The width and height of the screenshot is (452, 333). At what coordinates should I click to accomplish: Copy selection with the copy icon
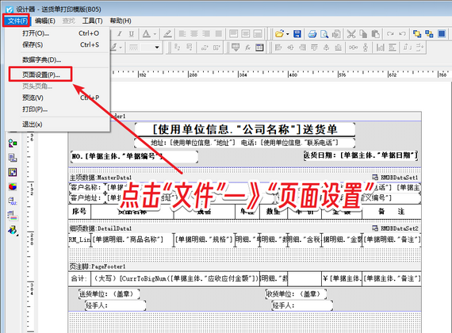point(363,34)
